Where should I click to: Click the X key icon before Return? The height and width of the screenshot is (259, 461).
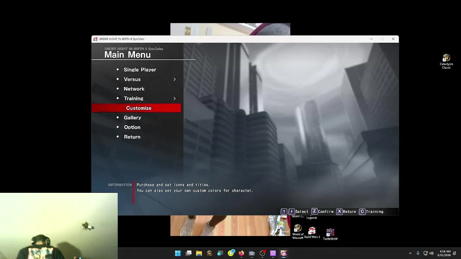339,212
